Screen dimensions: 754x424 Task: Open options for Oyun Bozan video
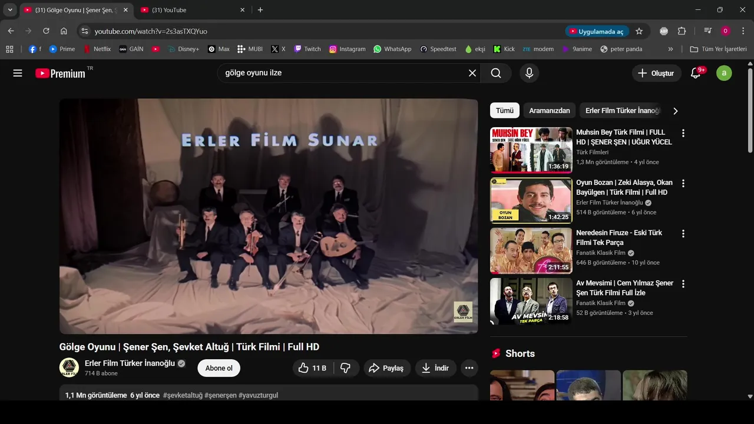(x=683, y=184)
